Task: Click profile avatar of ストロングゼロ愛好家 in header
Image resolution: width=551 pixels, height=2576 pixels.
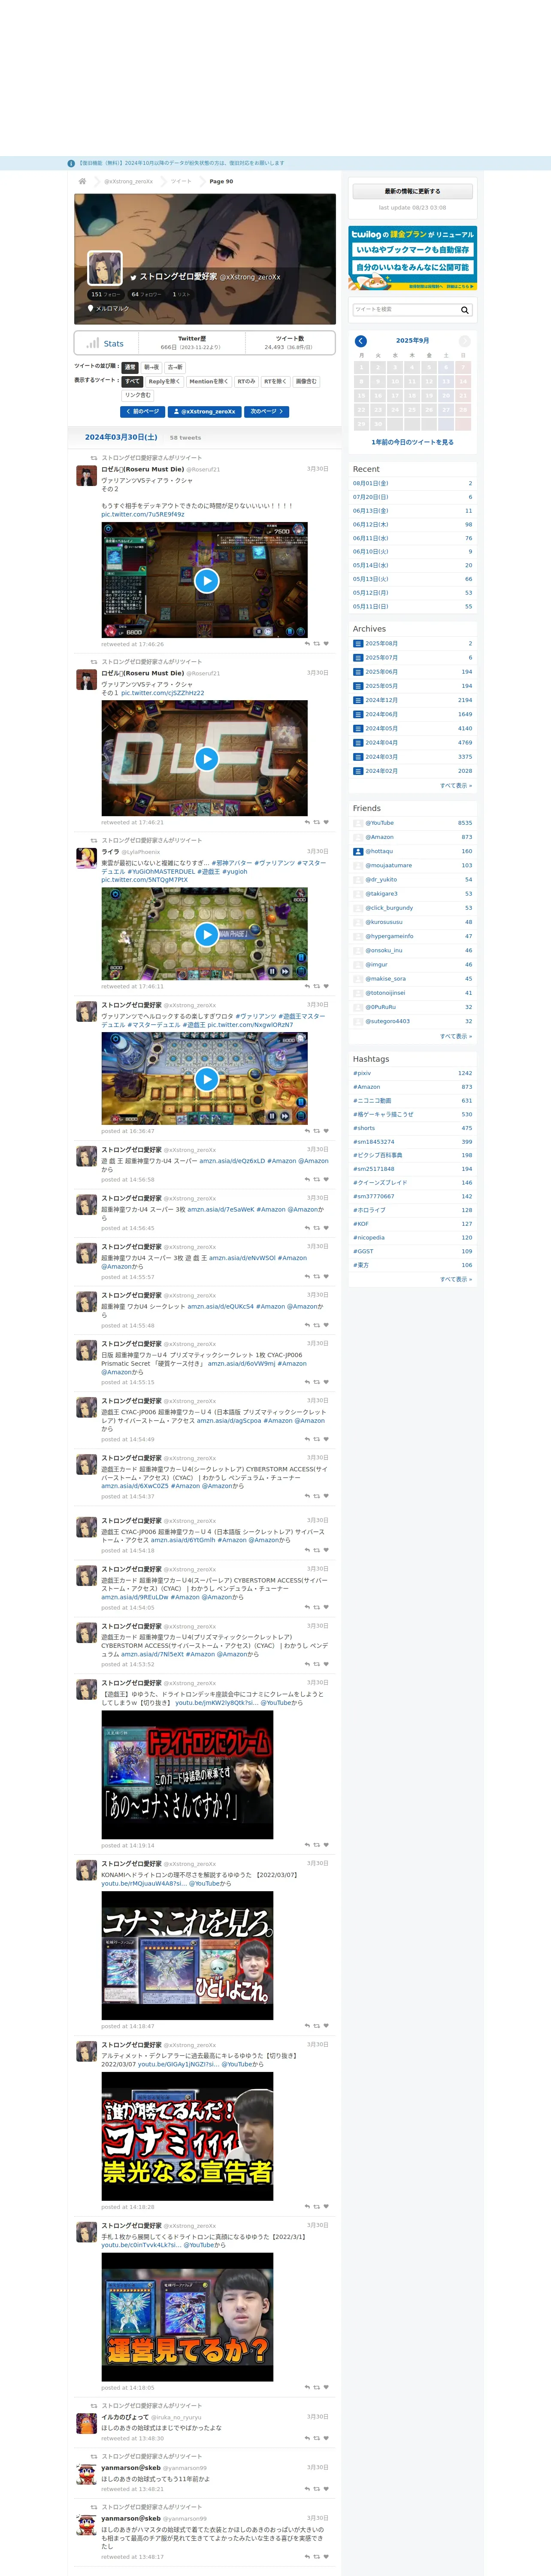Action: [x=105, y=268]
